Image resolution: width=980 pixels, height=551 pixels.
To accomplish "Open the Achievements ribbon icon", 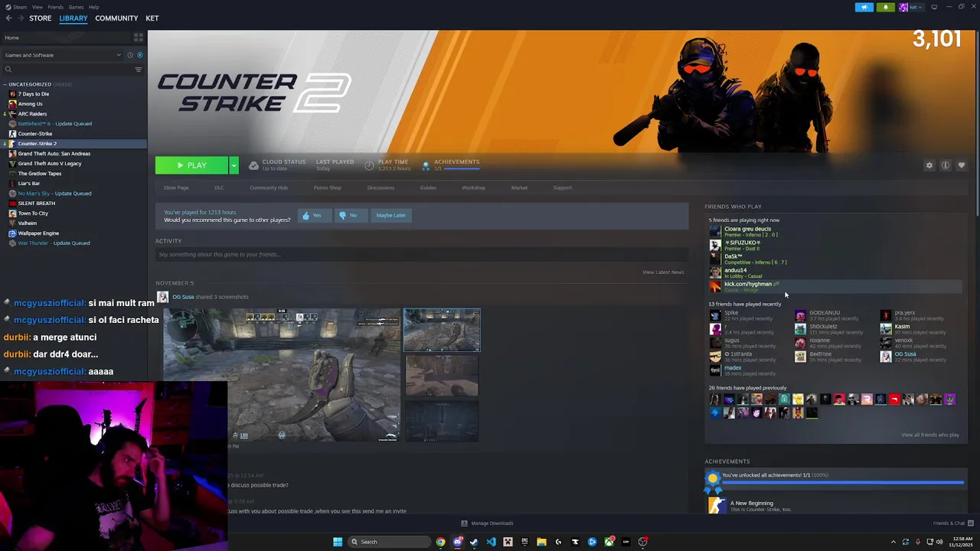I will (x=426, y=165).
